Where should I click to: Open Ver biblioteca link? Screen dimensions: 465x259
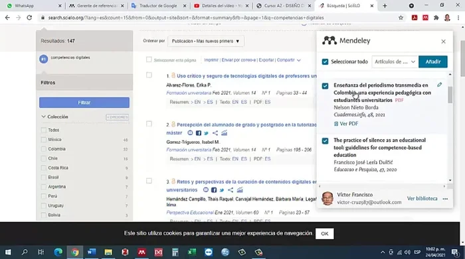click(x=422, y=198)
